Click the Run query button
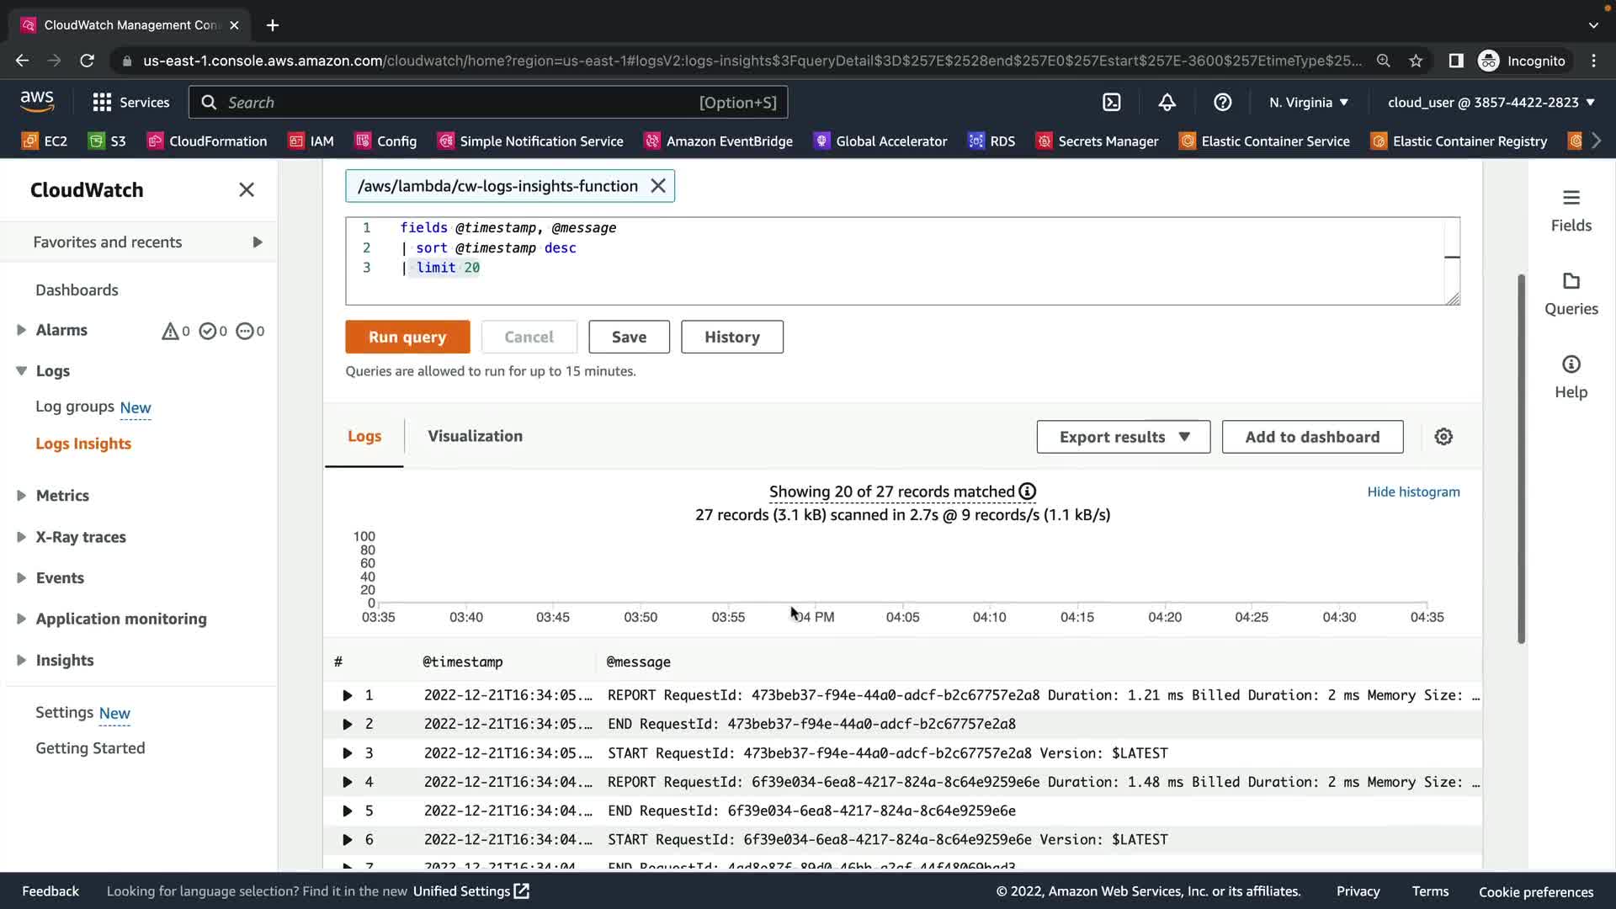The height and width of the screenshot is (909, 1616). click(x=407, y=337)
